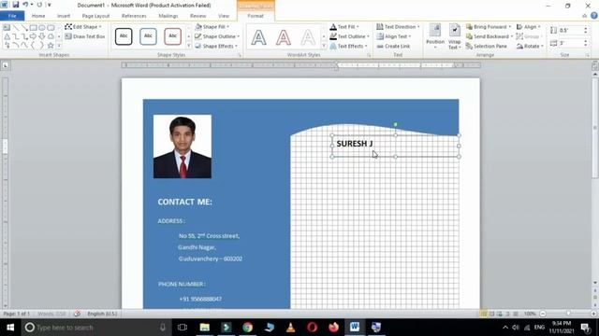Open Text Direction dropdown
Viewport: 599px width, 336px height.
click(x=398, y=27)
